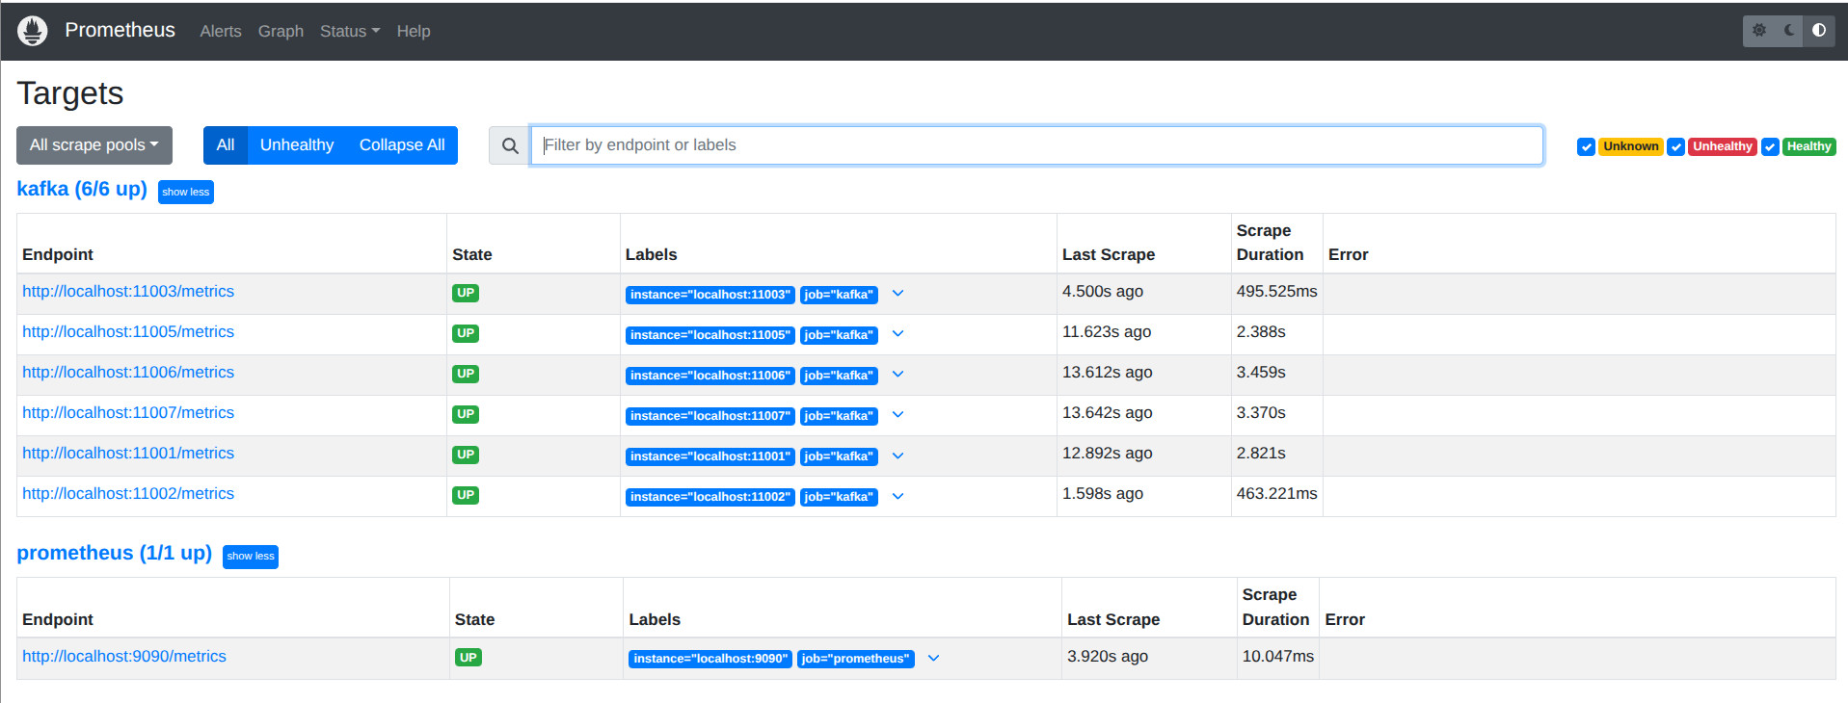
Task: Click the Unhealthy red filter badge
Action: click(1723, 146)
